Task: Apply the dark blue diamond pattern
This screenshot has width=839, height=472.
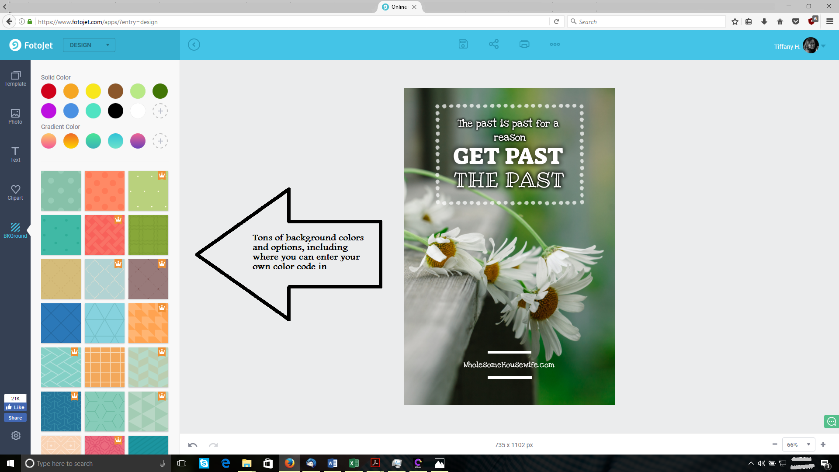Action: pyautogui.click(x=61, y=323)
